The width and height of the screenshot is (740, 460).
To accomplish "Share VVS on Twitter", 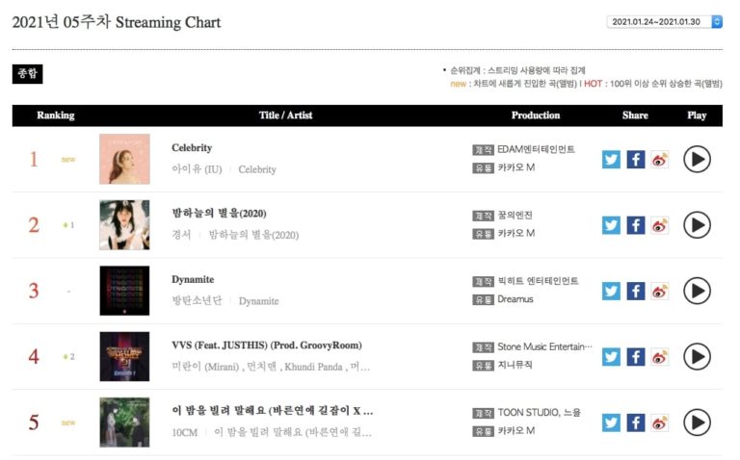I will (x=611, y=357).
